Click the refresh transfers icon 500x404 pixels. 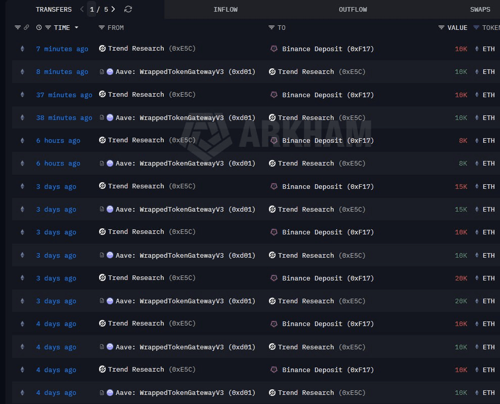pos(128,9)
